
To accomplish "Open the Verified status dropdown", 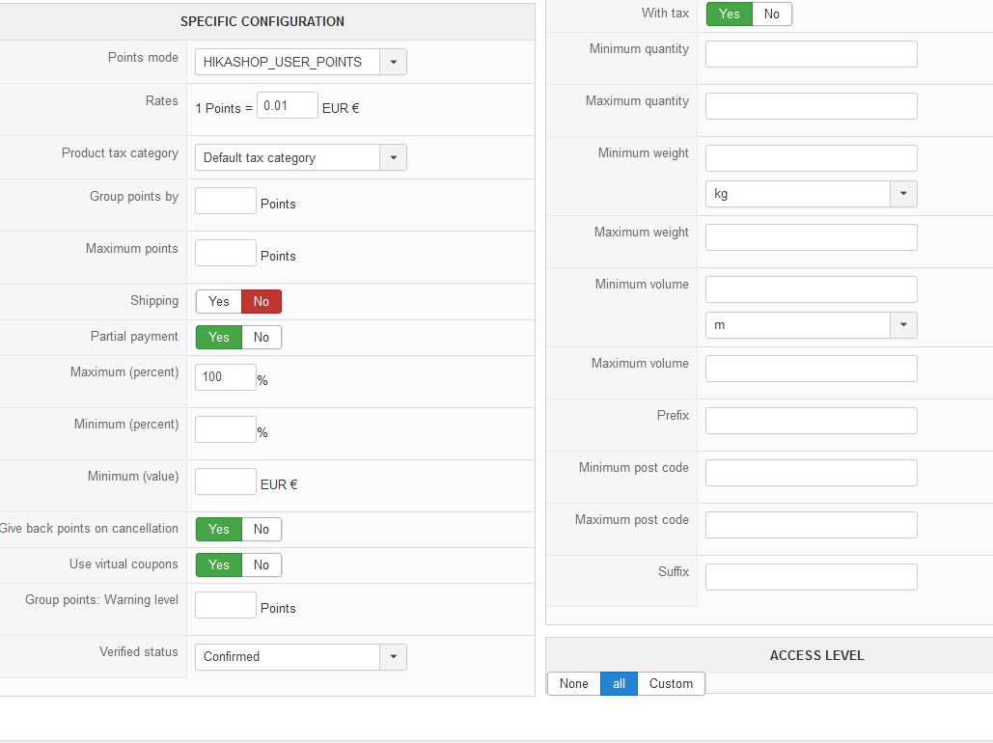I will [x=300, y=656].
